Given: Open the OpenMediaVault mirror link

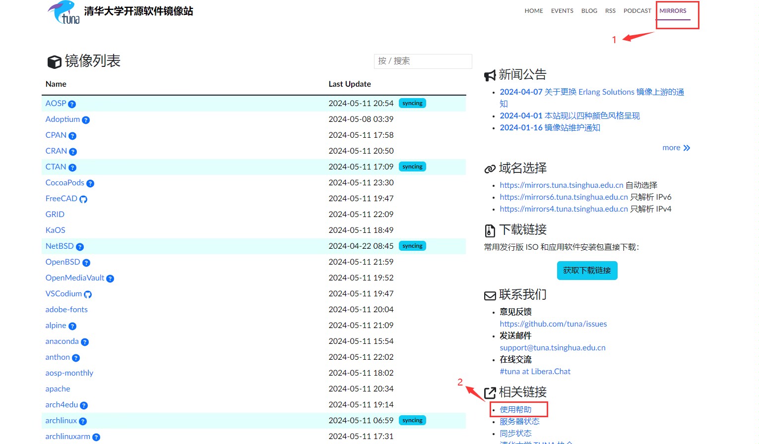Looking at the screenshot, I should pyautogui.click(x=75, y=278).
